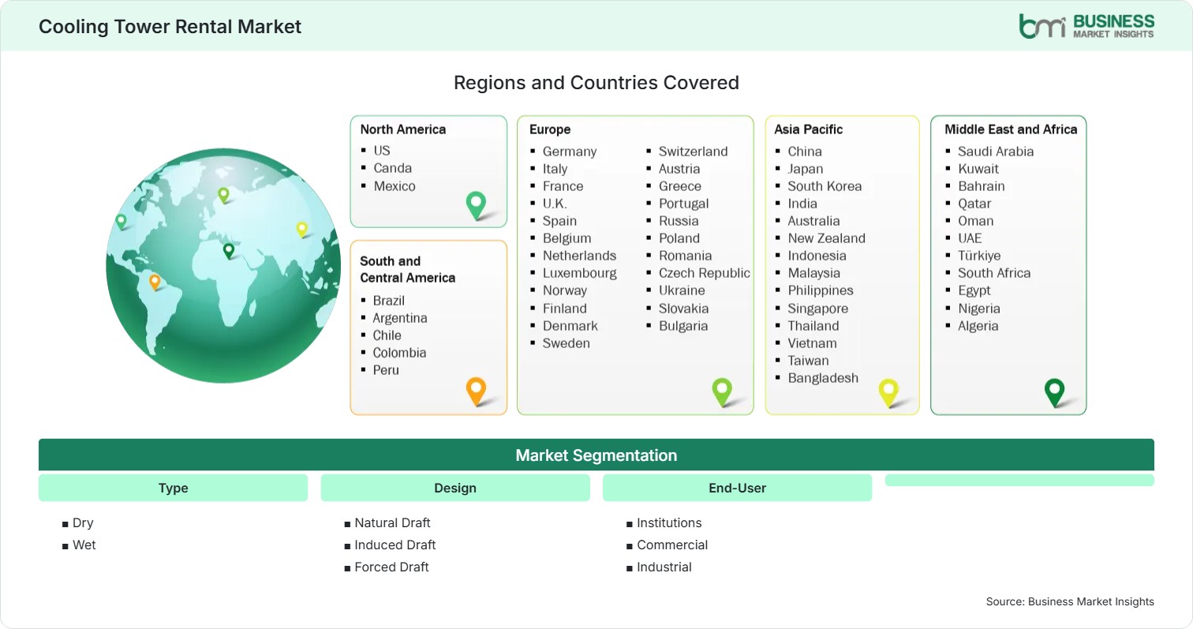
Task: Click the globe illustration
Action: point(223,265)
